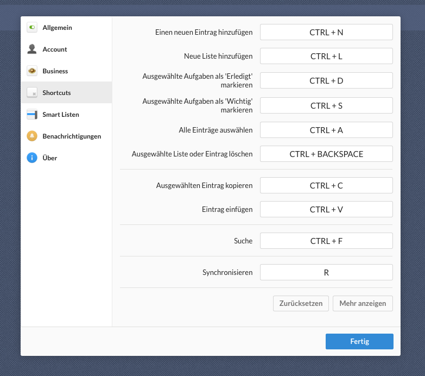425x376 pixels.
Task: Click the Account person icon
Action: (x=32, y=49)
